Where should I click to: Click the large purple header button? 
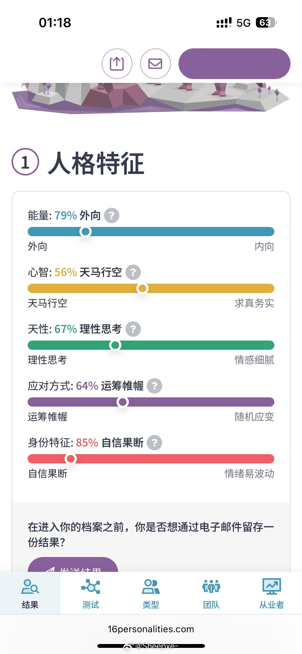click(234, 64)
